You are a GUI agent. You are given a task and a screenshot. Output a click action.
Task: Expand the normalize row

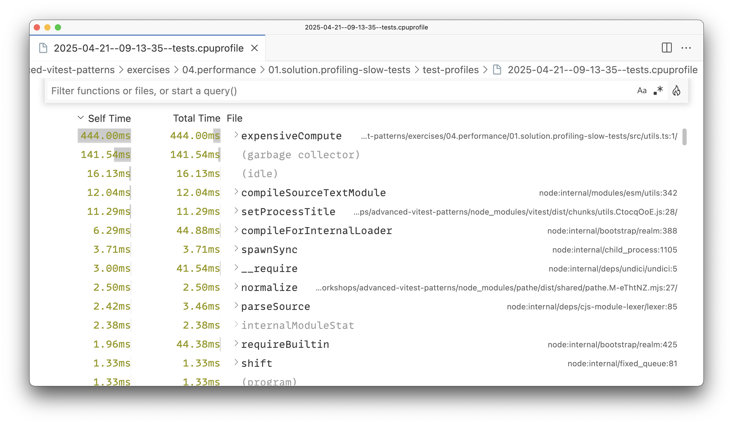pos(236,287)
